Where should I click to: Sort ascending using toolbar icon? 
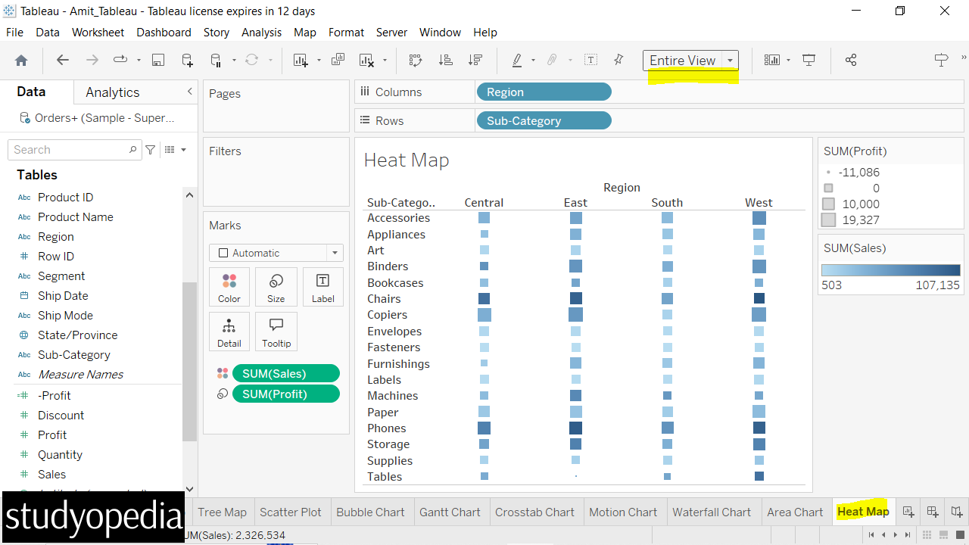[x=446, y=61]
